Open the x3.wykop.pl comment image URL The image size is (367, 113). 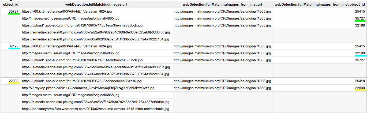(x=88, y=88)
